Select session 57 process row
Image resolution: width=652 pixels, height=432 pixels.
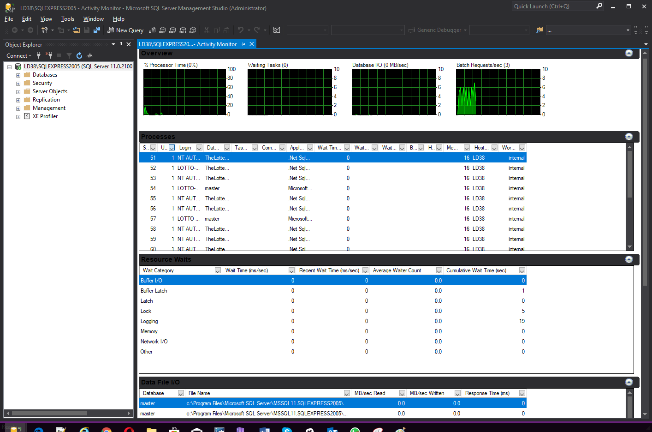pyautogui.click(x=332, y=219)
